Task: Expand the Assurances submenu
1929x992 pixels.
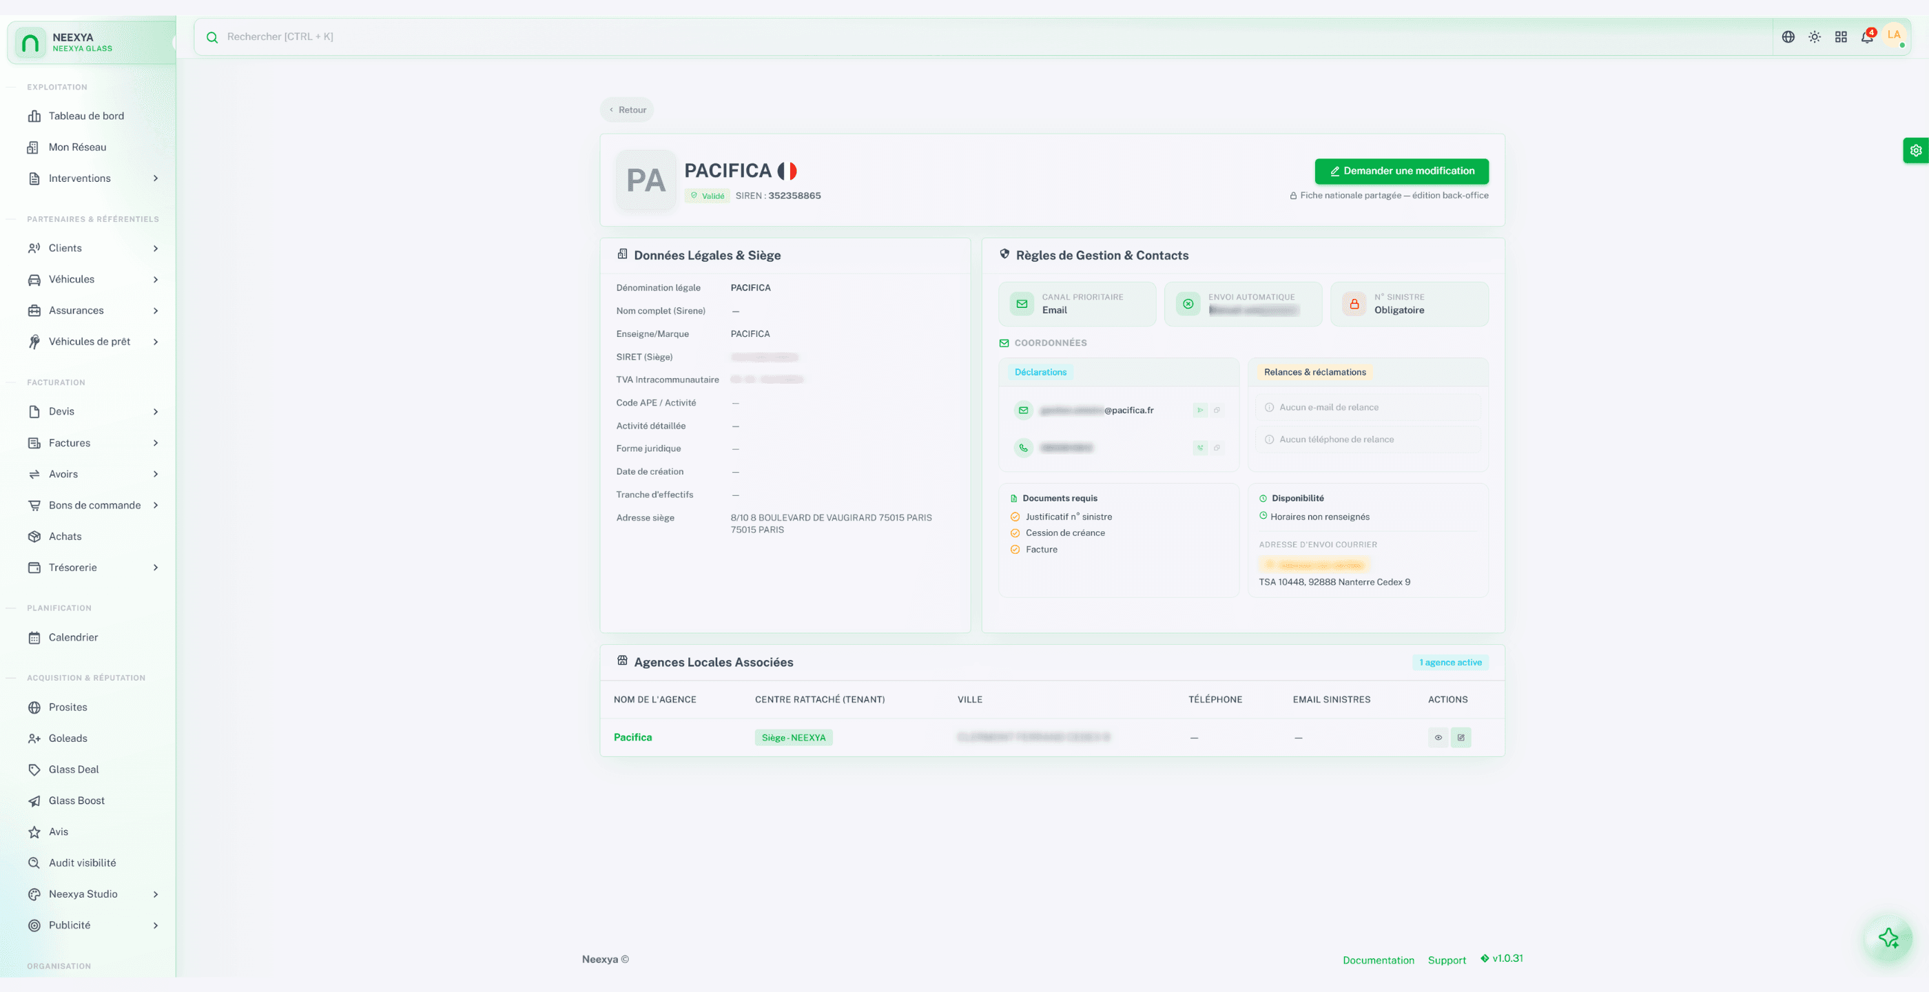Action: point(156,311)
